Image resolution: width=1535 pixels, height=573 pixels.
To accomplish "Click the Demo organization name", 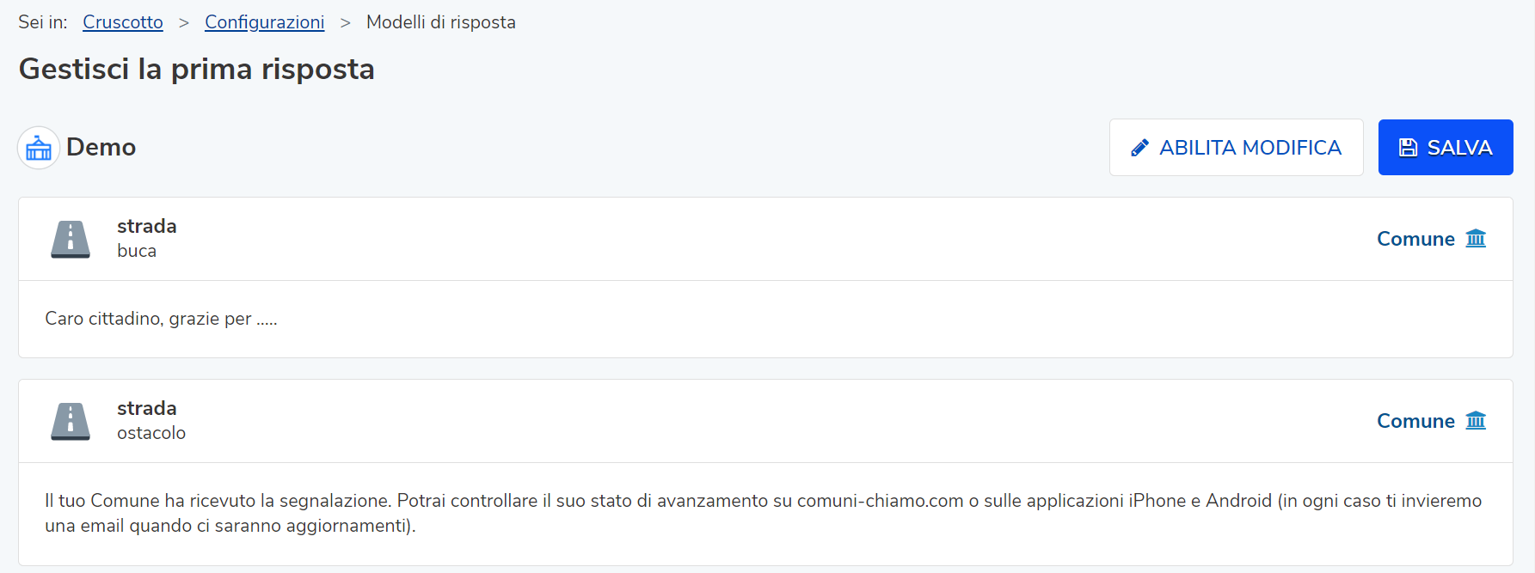I will 101,148.
